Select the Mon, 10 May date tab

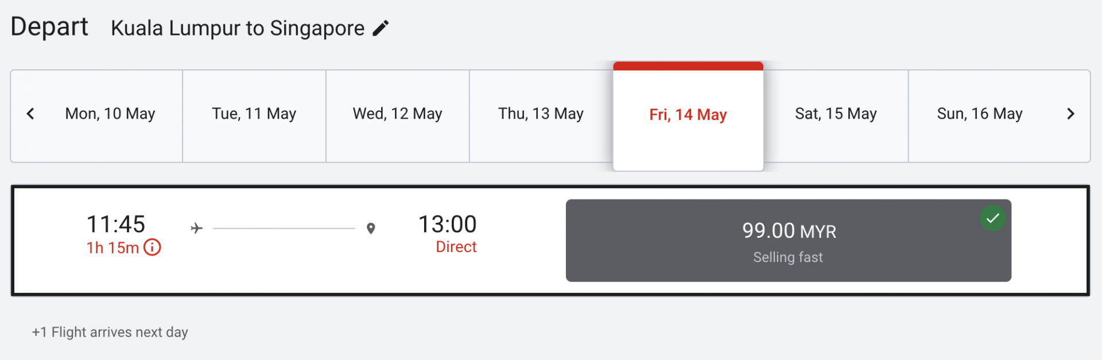pos(110,114)
